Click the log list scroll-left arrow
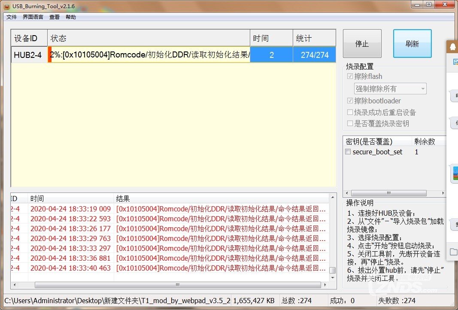458x310 pixels. (x=15, y=285)
